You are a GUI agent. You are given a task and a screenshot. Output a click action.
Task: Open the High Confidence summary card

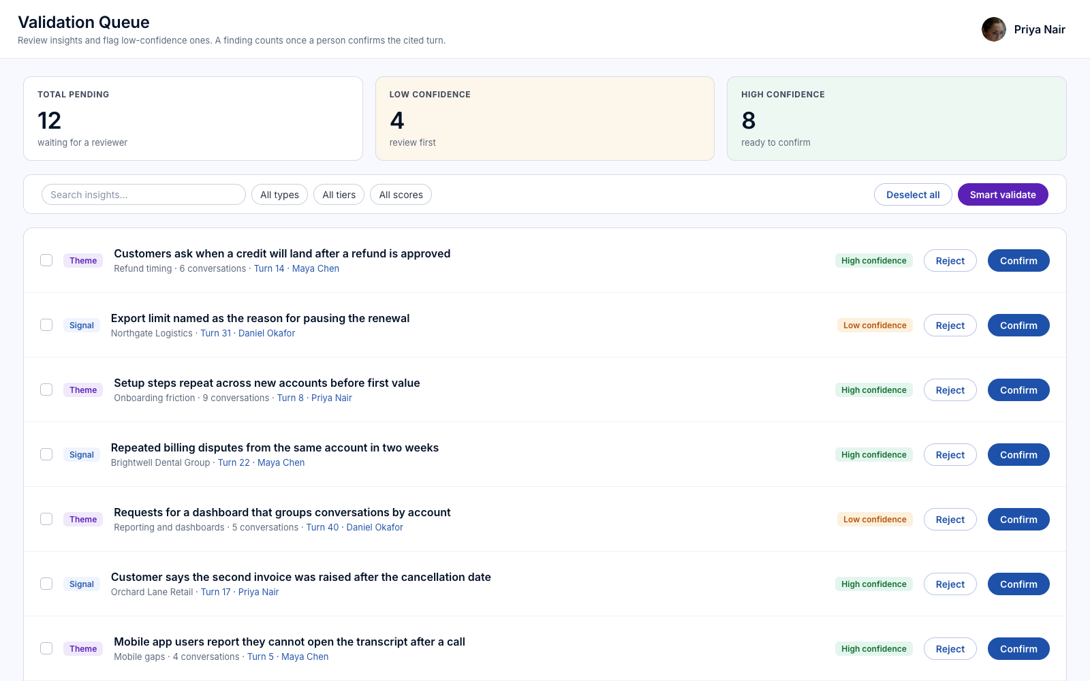[897, 118]
